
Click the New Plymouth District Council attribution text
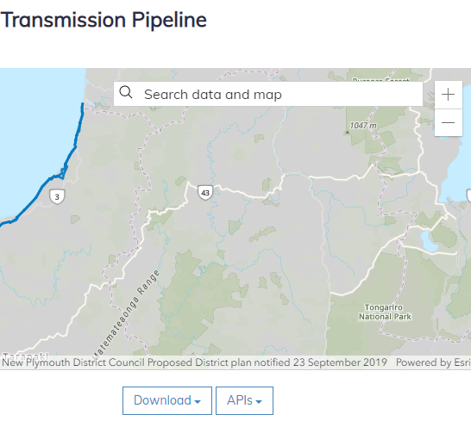point(194,362)
